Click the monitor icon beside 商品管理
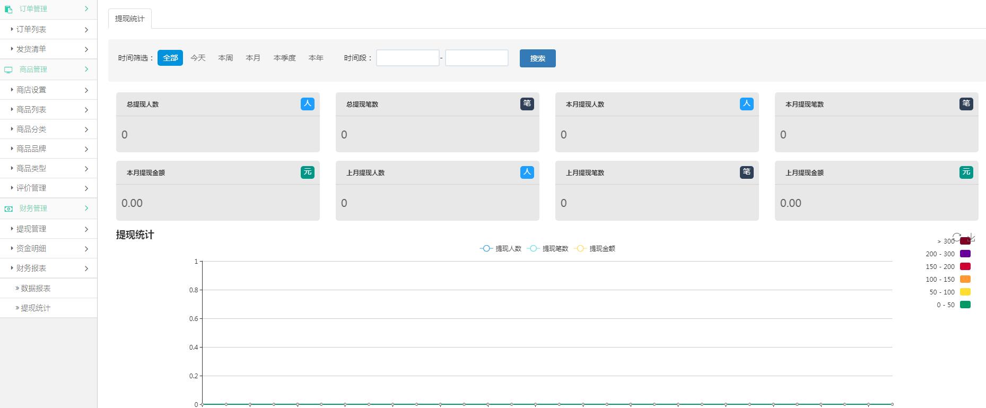The image size is (986, 408). pyautogui.click(x=8, y=70)
